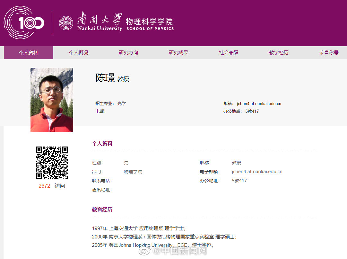Click the 教育经历 section heading
Image resolution: width=347 pixels, height=259 pixels.
click(x=102, y=210)
